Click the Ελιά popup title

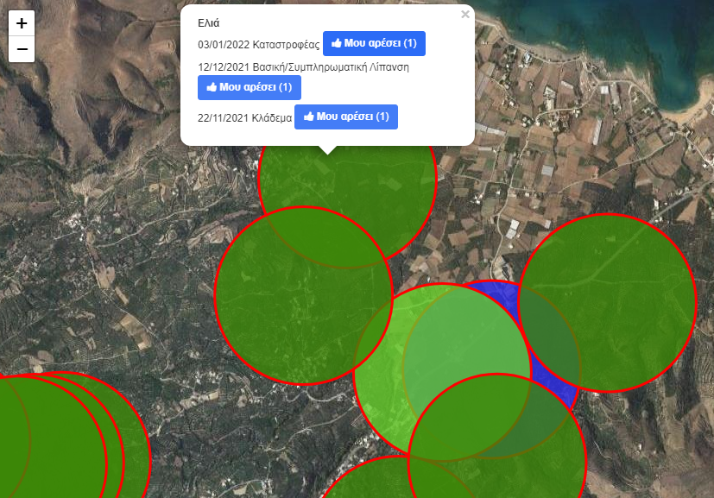[209, 23]
